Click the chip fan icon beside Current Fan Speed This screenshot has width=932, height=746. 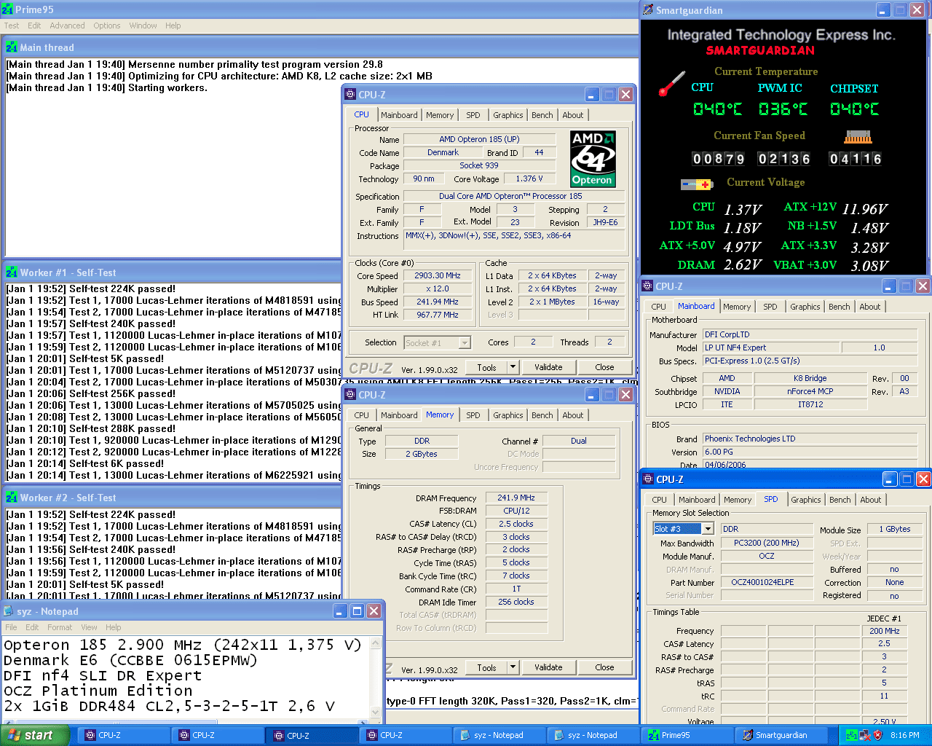point(858,136)
